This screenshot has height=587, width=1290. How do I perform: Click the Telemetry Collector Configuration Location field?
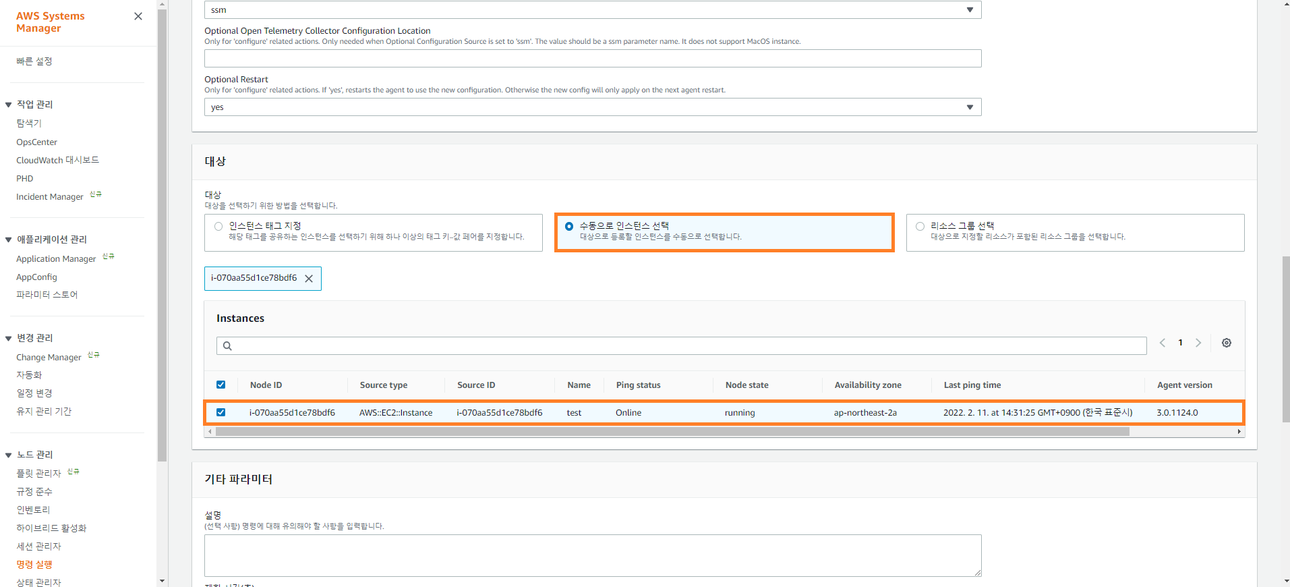593,59
